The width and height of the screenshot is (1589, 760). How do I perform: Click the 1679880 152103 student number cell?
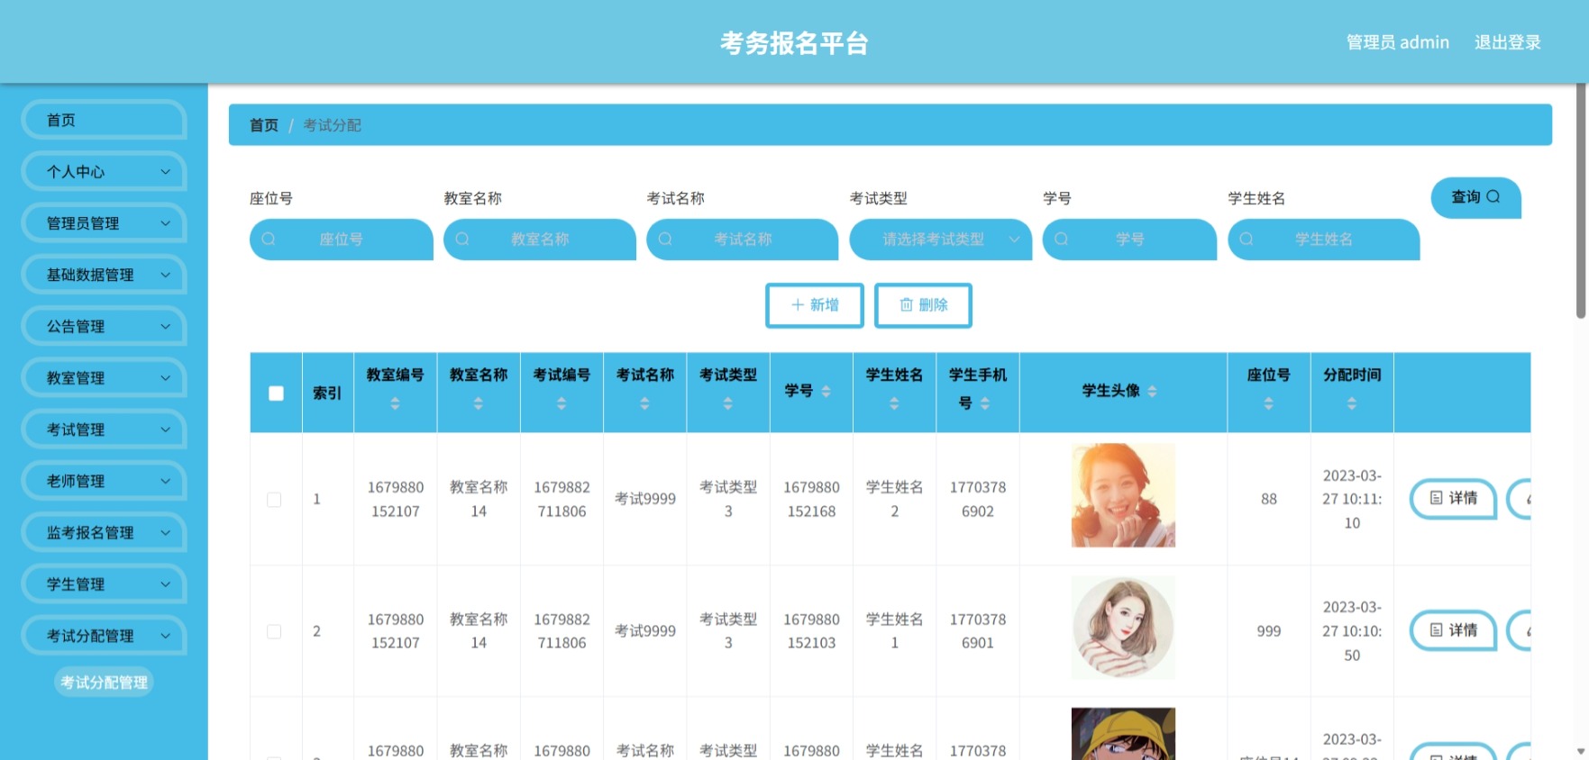point(811,631)
